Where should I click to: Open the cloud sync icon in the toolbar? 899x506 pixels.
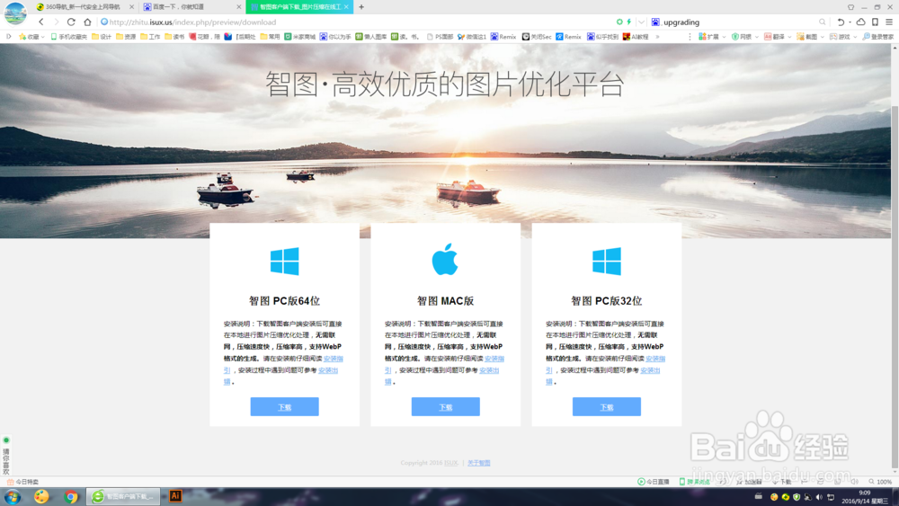(x=860, y=22)
